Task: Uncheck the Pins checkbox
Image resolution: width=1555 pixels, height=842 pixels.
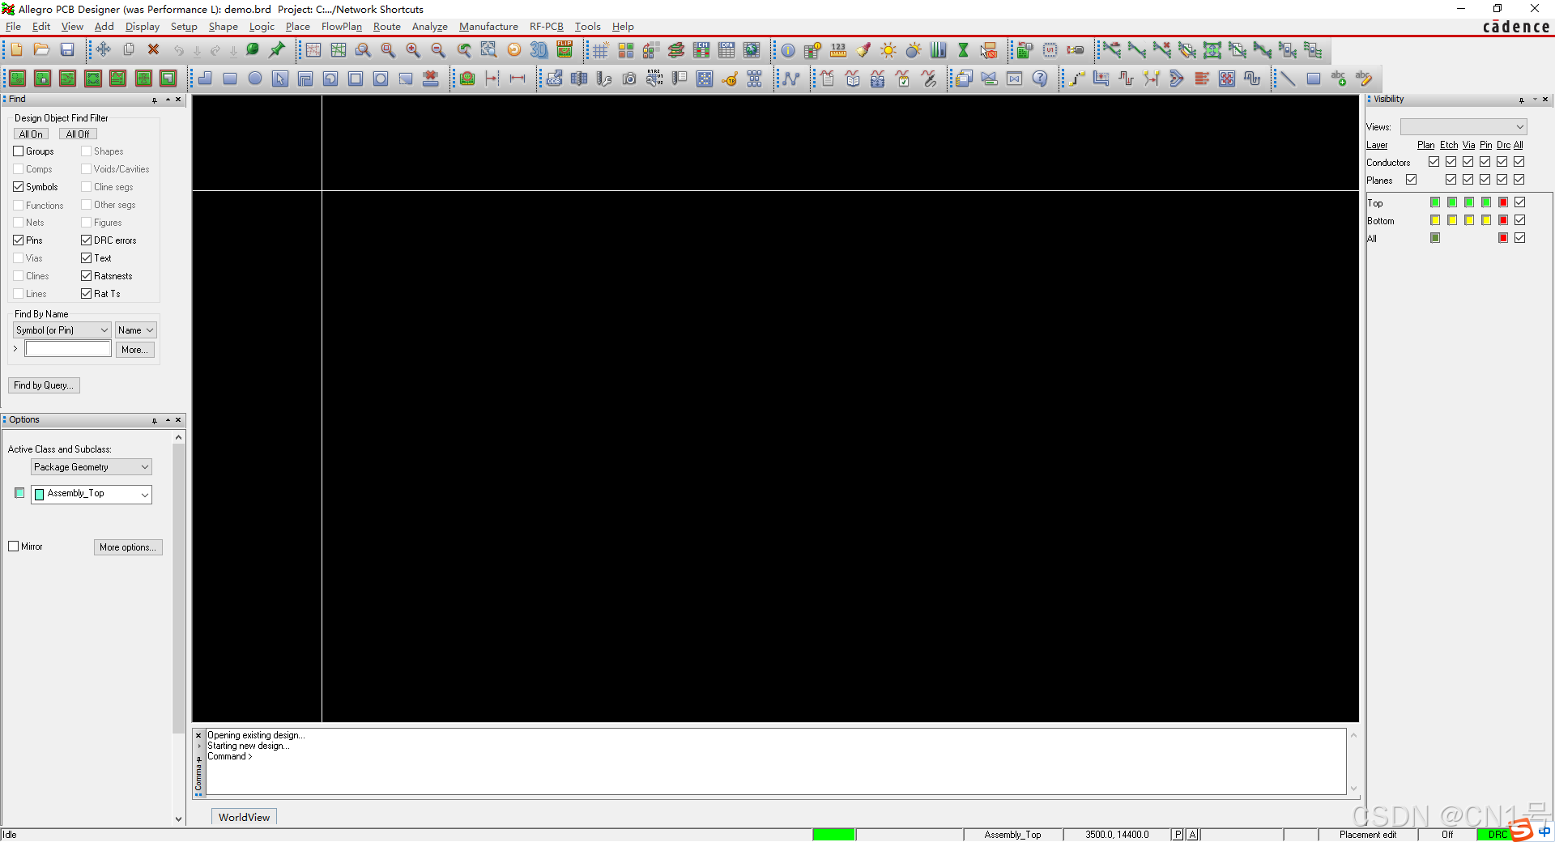Action: (x=19, y=240)
